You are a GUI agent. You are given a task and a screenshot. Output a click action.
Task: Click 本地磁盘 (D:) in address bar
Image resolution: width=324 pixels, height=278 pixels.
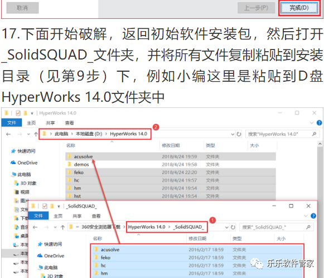tap(89, 134)
